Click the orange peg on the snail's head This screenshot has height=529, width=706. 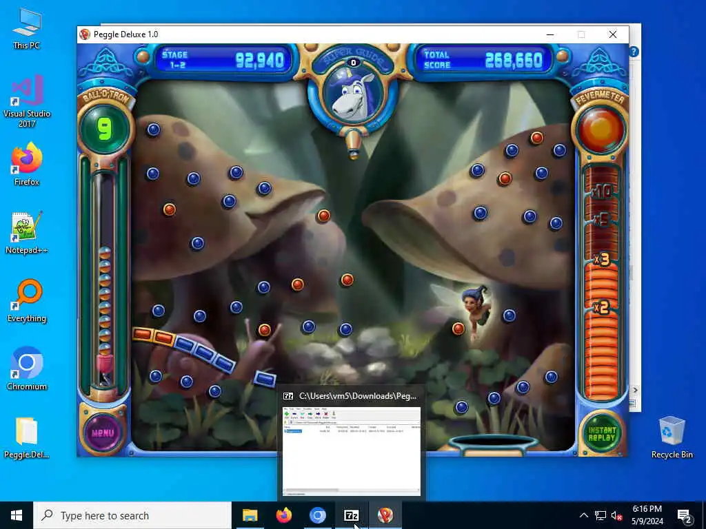(265, 330)
